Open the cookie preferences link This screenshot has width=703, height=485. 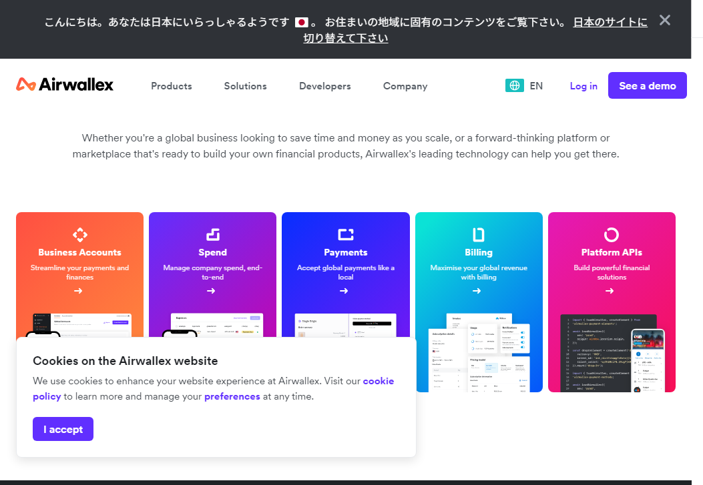(232, 396)
